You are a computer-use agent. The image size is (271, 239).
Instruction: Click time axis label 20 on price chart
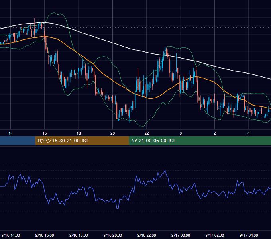pyautogui.click(x=112, y=133)
